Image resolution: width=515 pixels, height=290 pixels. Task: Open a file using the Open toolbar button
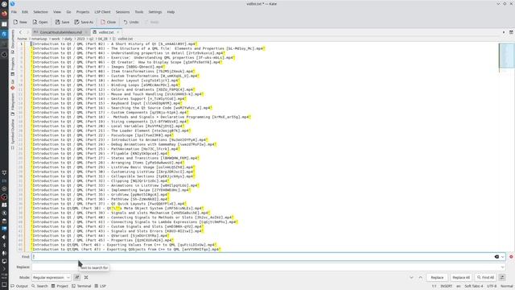tap(40, 22)
